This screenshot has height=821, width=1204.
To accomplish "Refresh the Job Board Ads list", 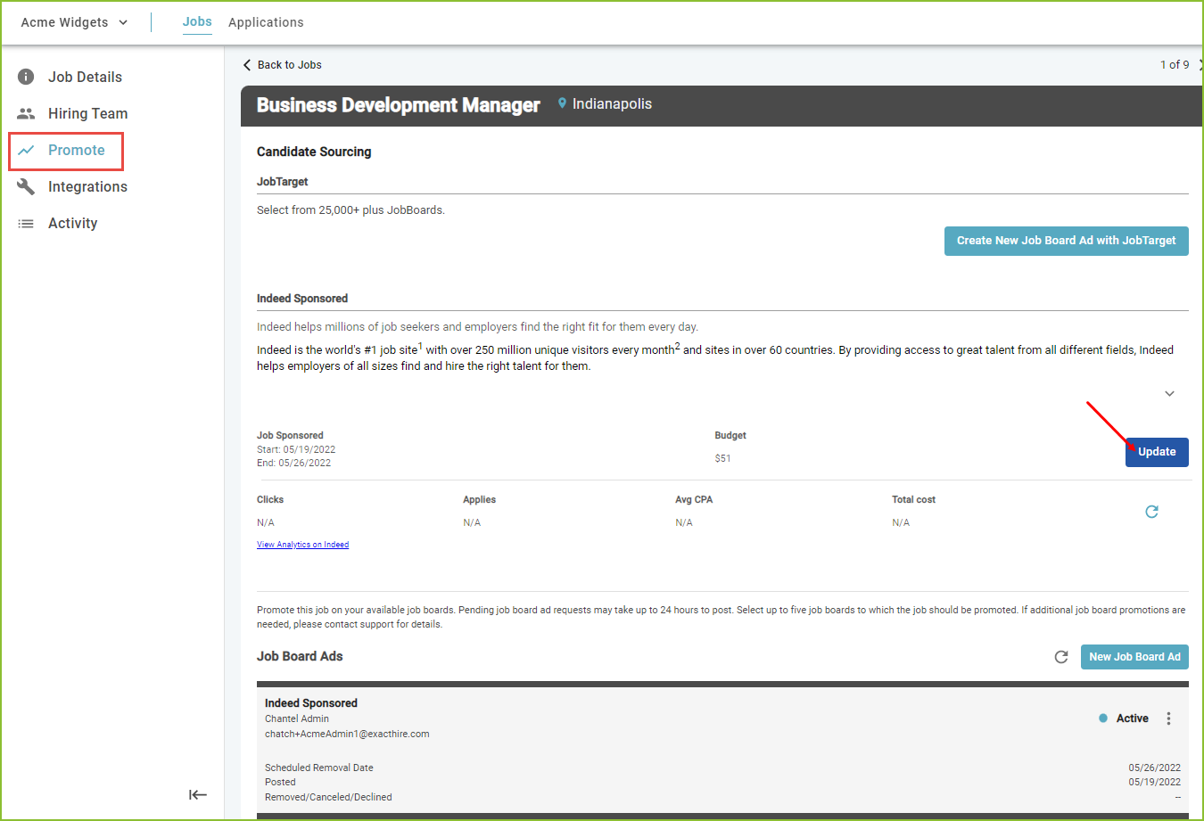I will click(x=1061, y=657).
